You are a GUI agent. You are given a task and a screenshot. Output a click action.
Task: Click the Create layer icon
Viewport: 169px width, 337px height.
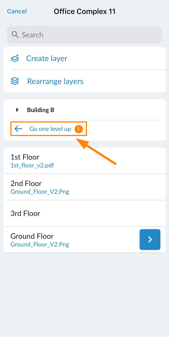click(15, 58)
